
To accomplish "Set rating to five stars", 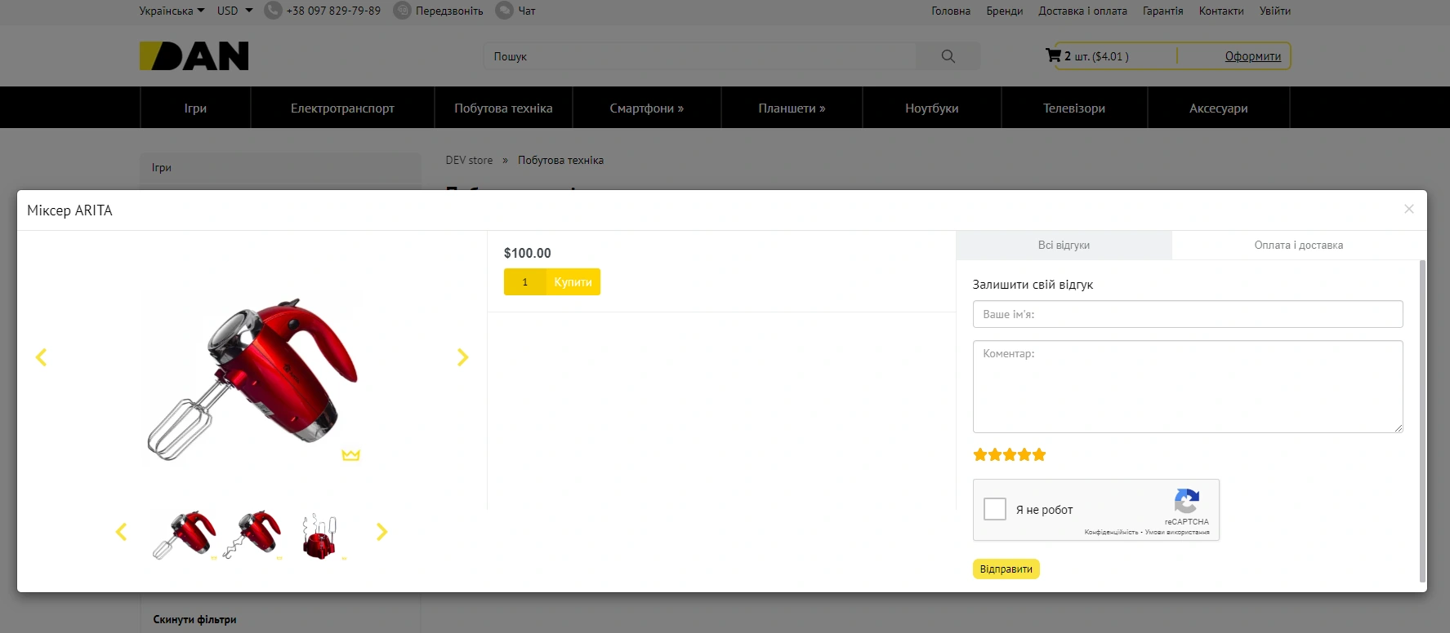I will tap(1039, 455).
